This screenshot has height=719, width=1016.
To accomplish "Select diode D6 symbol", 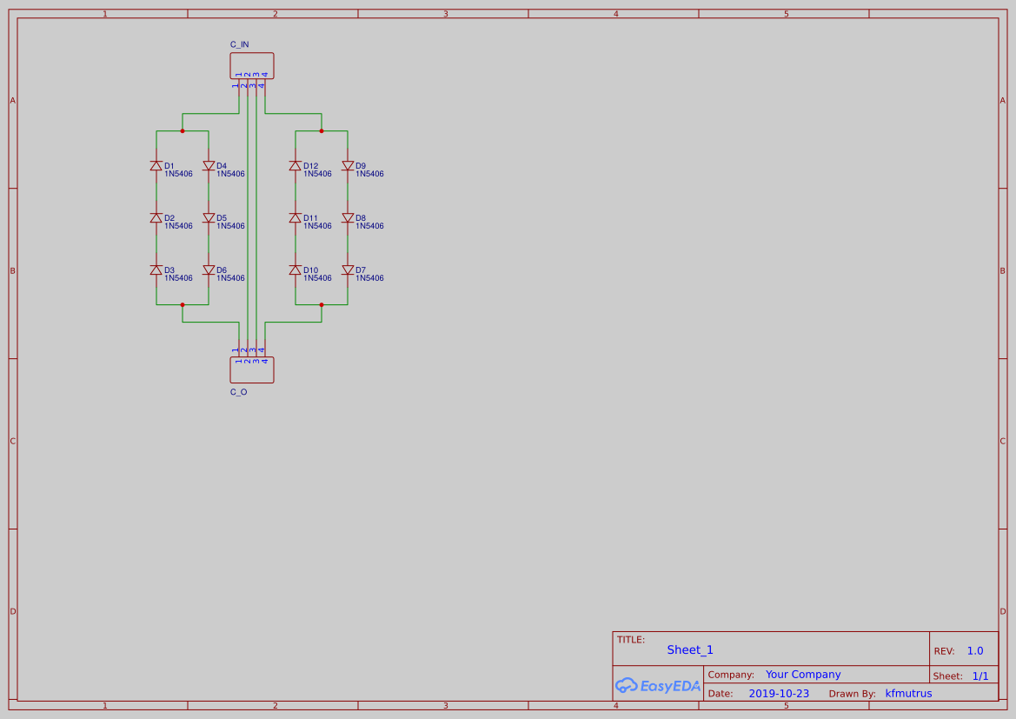I will [x=209, y=270].
